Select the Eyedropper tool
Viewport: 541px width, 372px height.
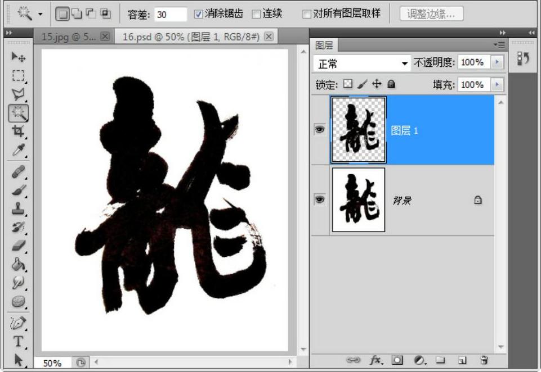tap(19, 150)
